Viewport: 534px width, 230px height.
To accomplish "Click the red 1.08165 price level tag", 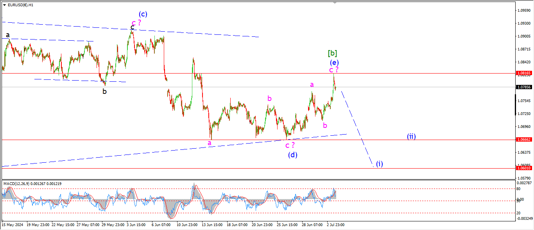I will click(524, 73).
